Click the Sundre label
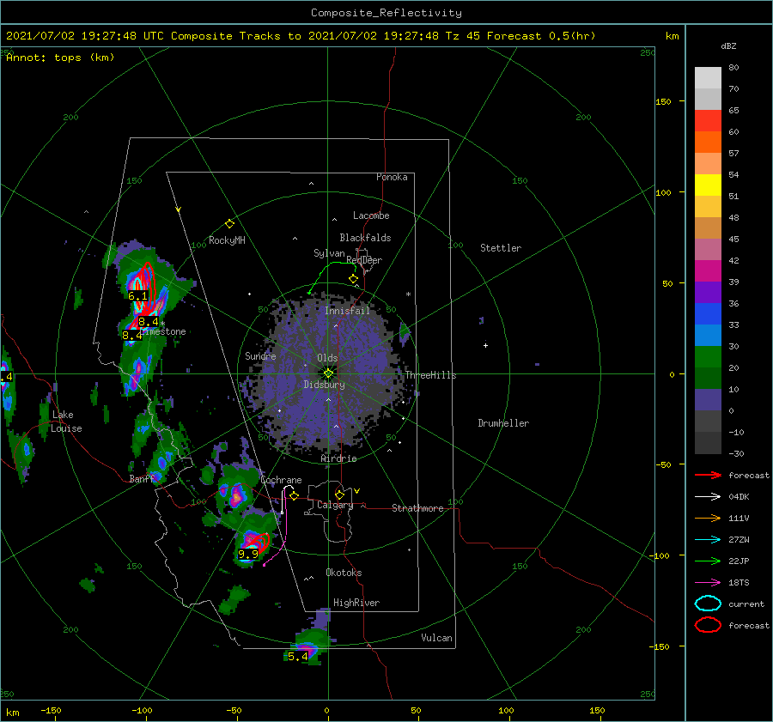The height and width of the screenshot is (722, 773). pyautogui.click(x=260, y=355)
